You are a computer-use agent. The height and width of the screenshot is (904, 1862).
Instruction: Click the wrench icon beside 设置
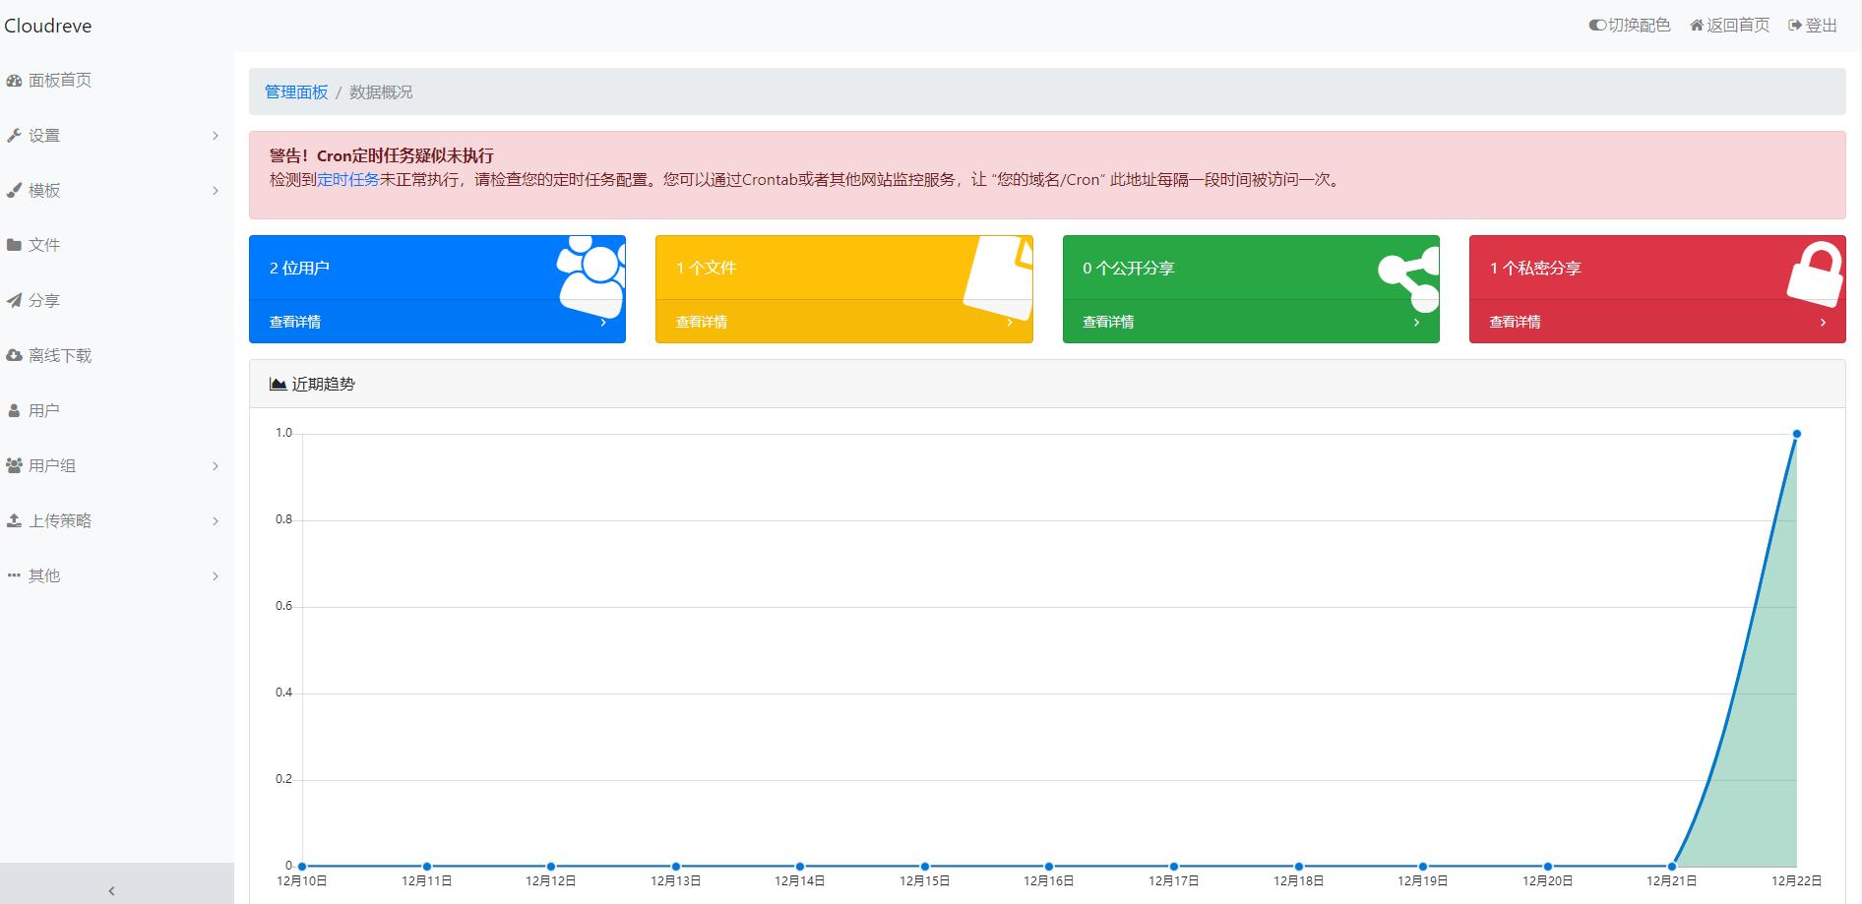14,135
